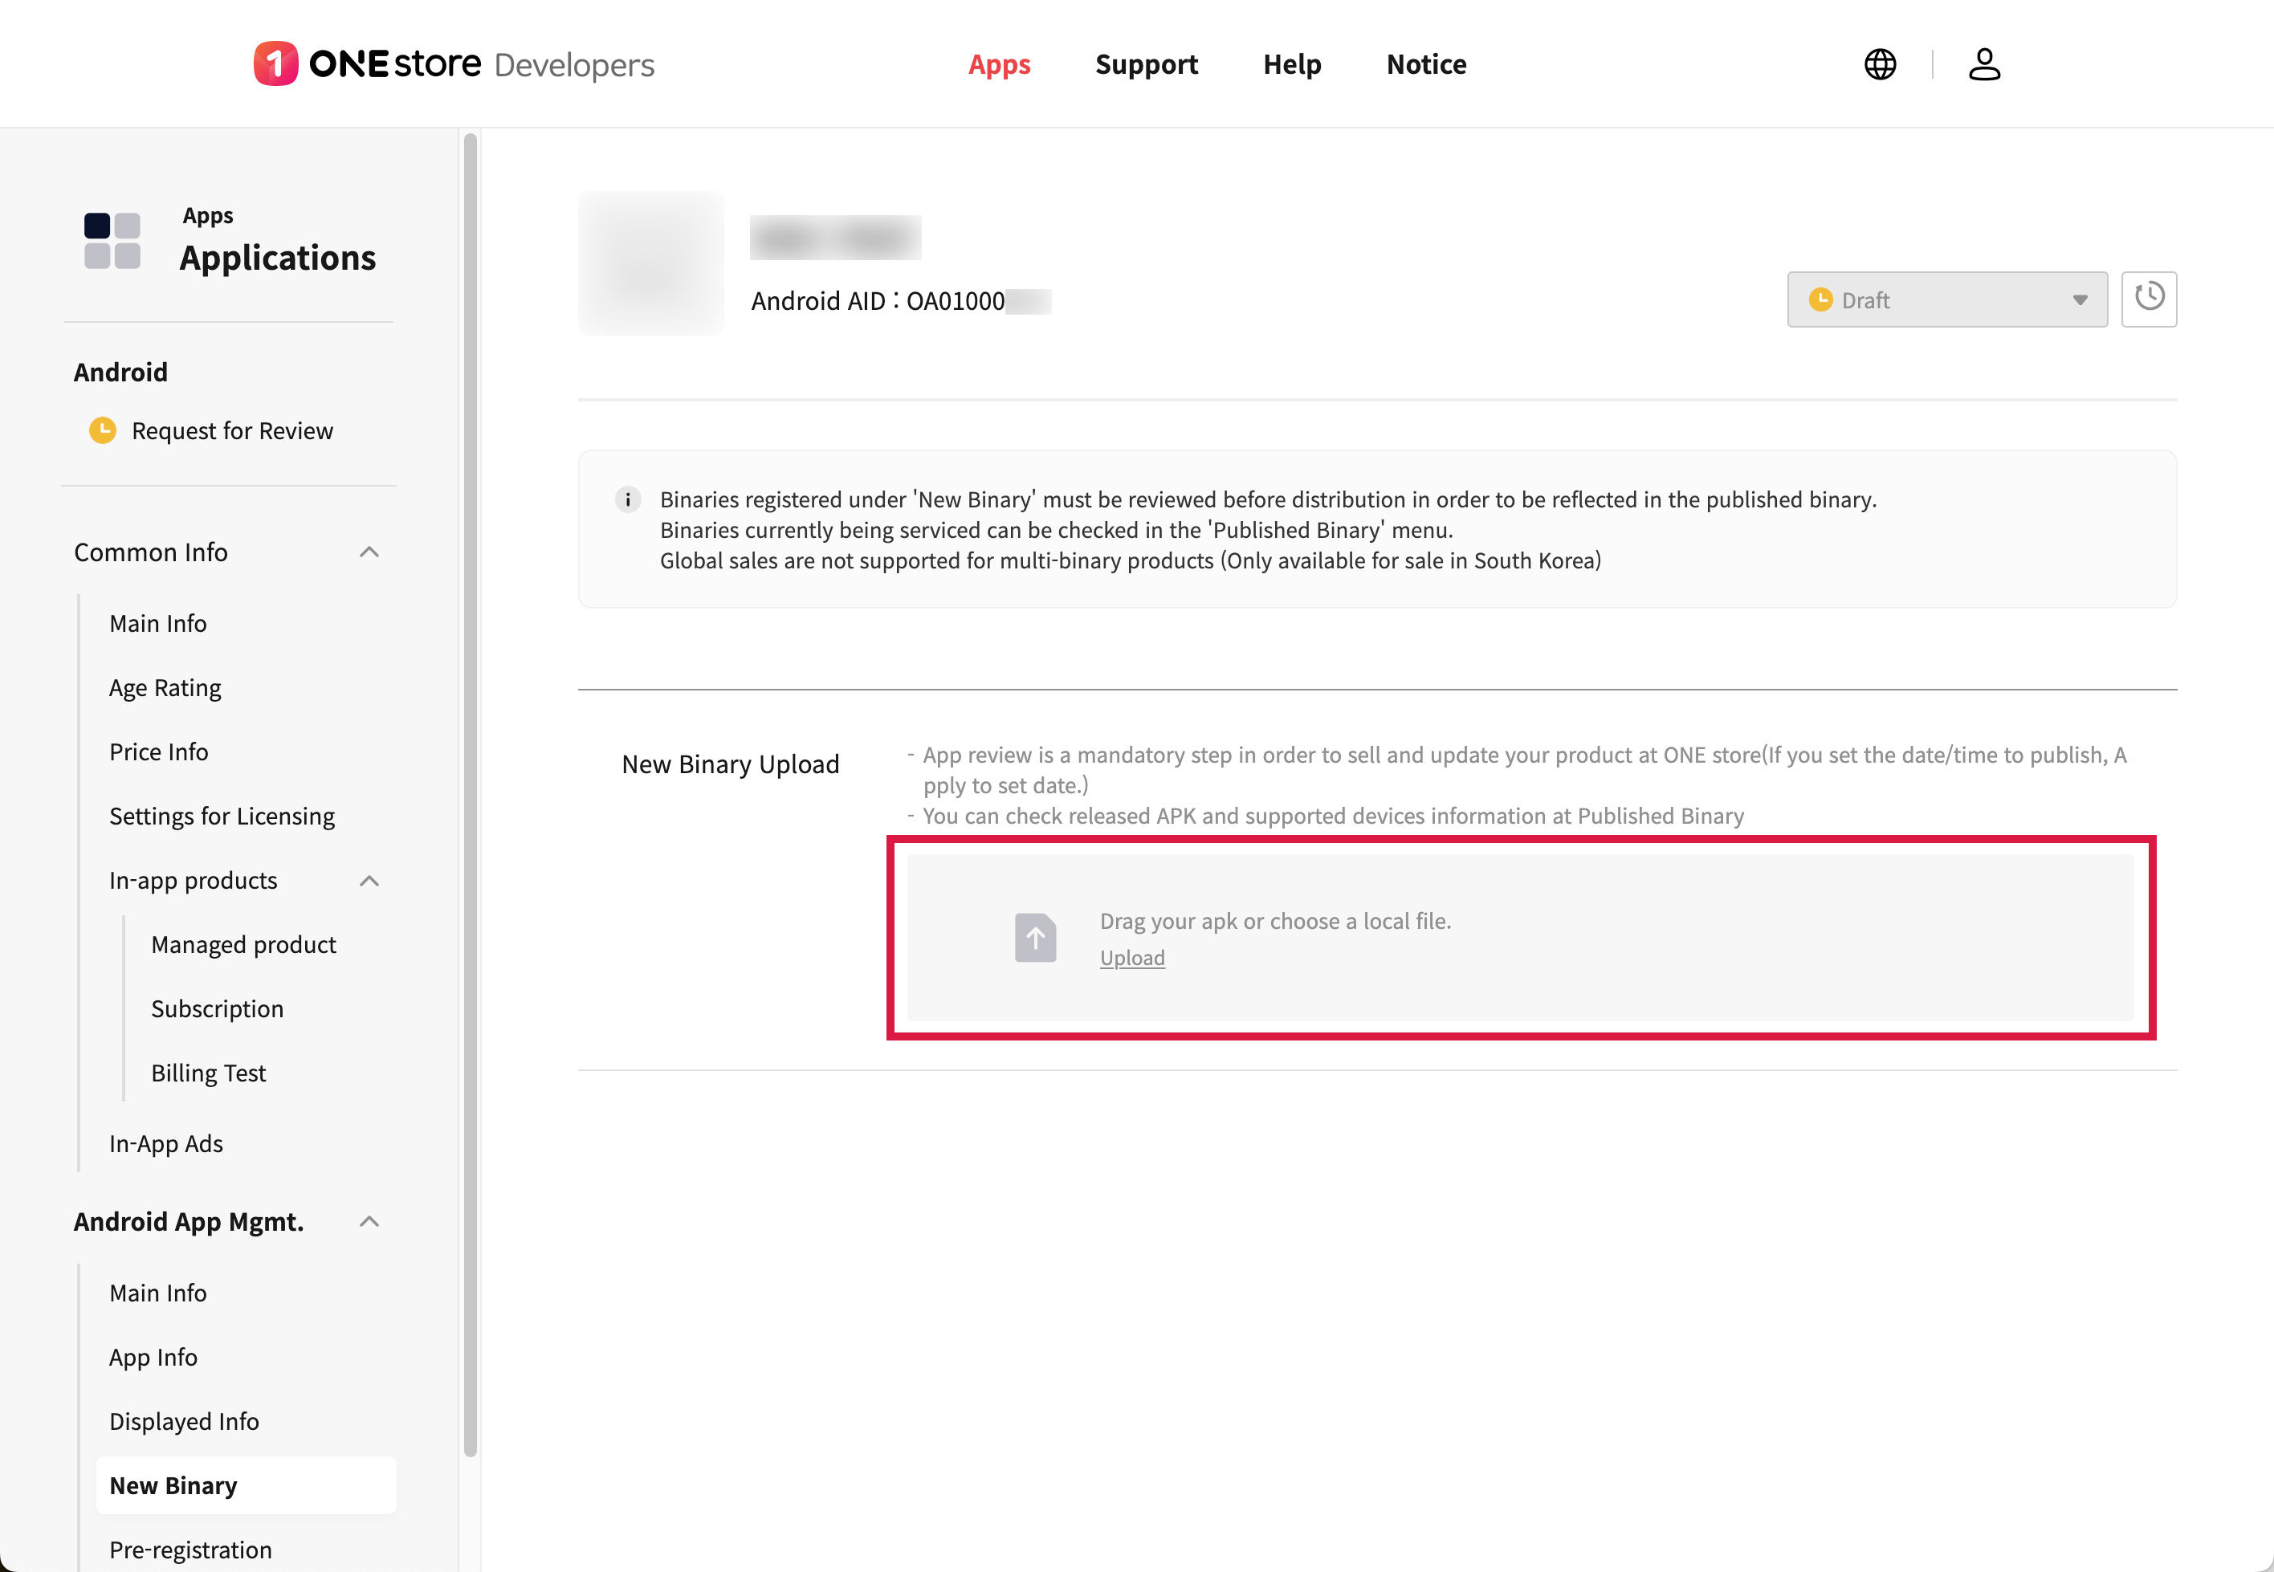Click the blurred app thumbnail image

click(651, 263)
